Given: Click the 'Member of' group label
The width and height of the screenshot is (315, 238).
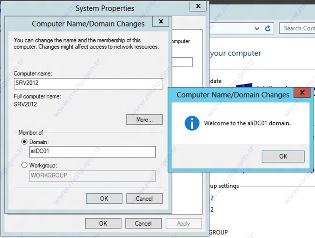Looking at the screenshot, I should 31,133.
